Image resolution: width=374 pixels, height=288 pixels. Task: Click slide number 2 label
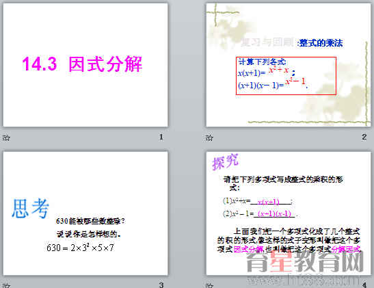click(x=364, y=137)
